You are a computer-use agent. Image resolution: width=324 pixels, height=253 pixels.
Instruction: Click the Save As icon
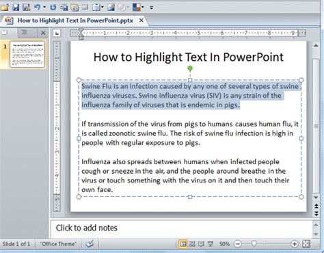click(26, 8)
